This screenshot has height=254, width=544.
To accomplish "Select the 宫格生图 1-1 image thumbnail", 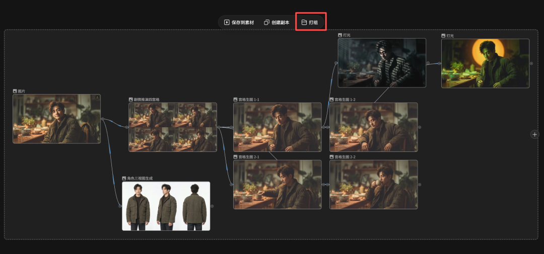I will pyautogui.click(x=278, y=127).
